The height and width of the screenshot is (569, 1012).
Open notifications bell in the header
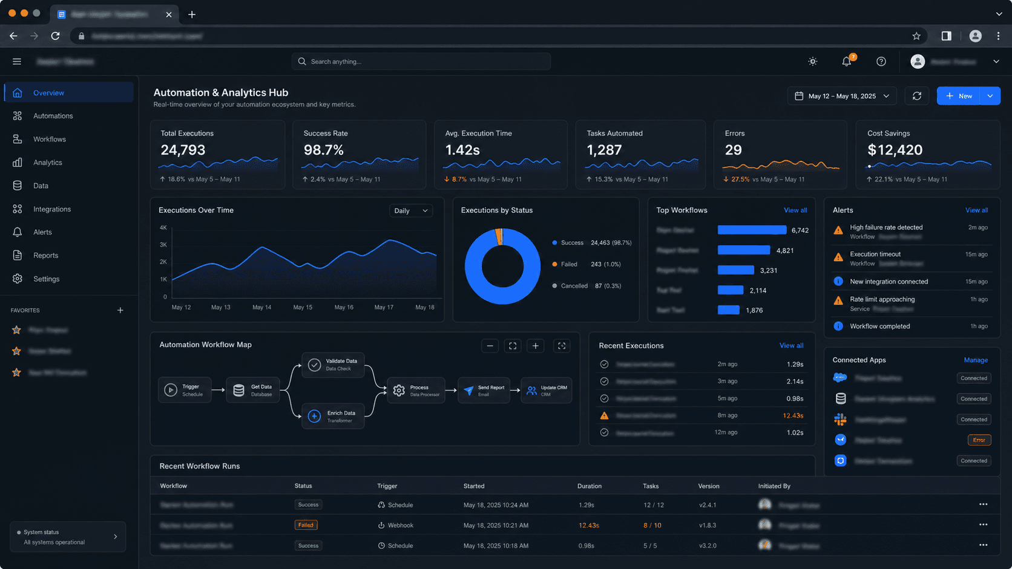(847, 61)
